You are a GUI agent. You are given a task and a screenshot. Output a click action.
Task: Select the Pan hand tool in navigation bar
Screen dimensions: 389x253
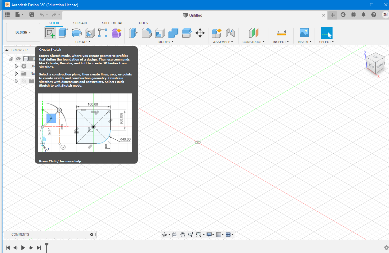click(183, 235)
